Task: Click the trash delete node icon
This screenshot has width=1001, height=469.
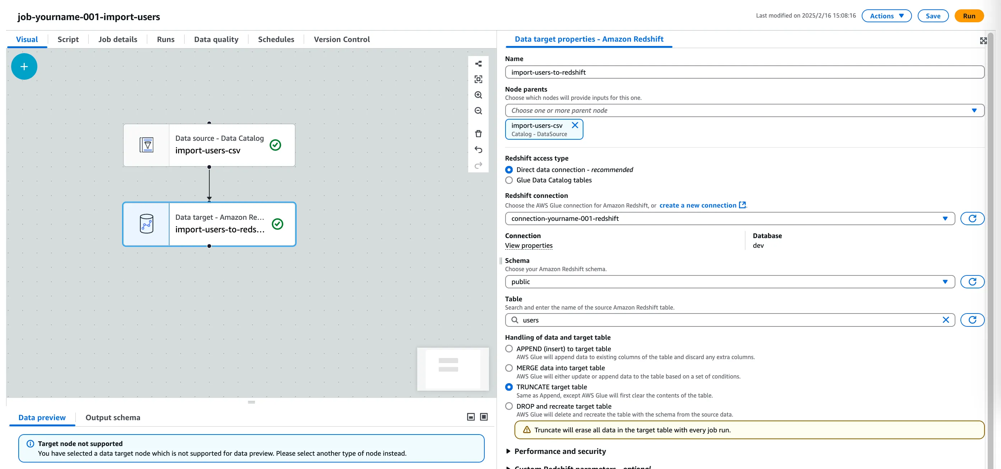Action: point(478,134)
